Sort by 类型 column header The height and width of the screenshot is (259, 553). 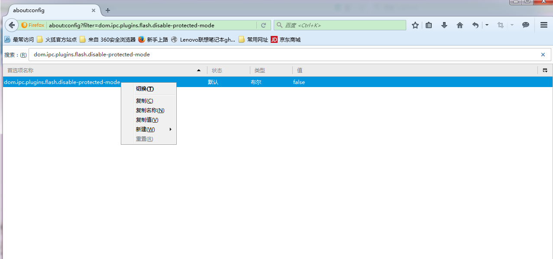point(271,70)
